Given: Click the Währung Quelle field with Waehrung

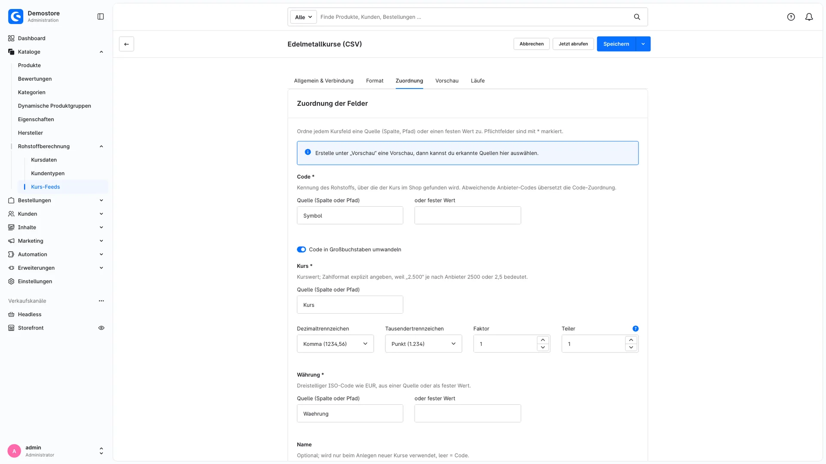Looking at the screenshot, I should pyautogui.click(x=350, y=413).
